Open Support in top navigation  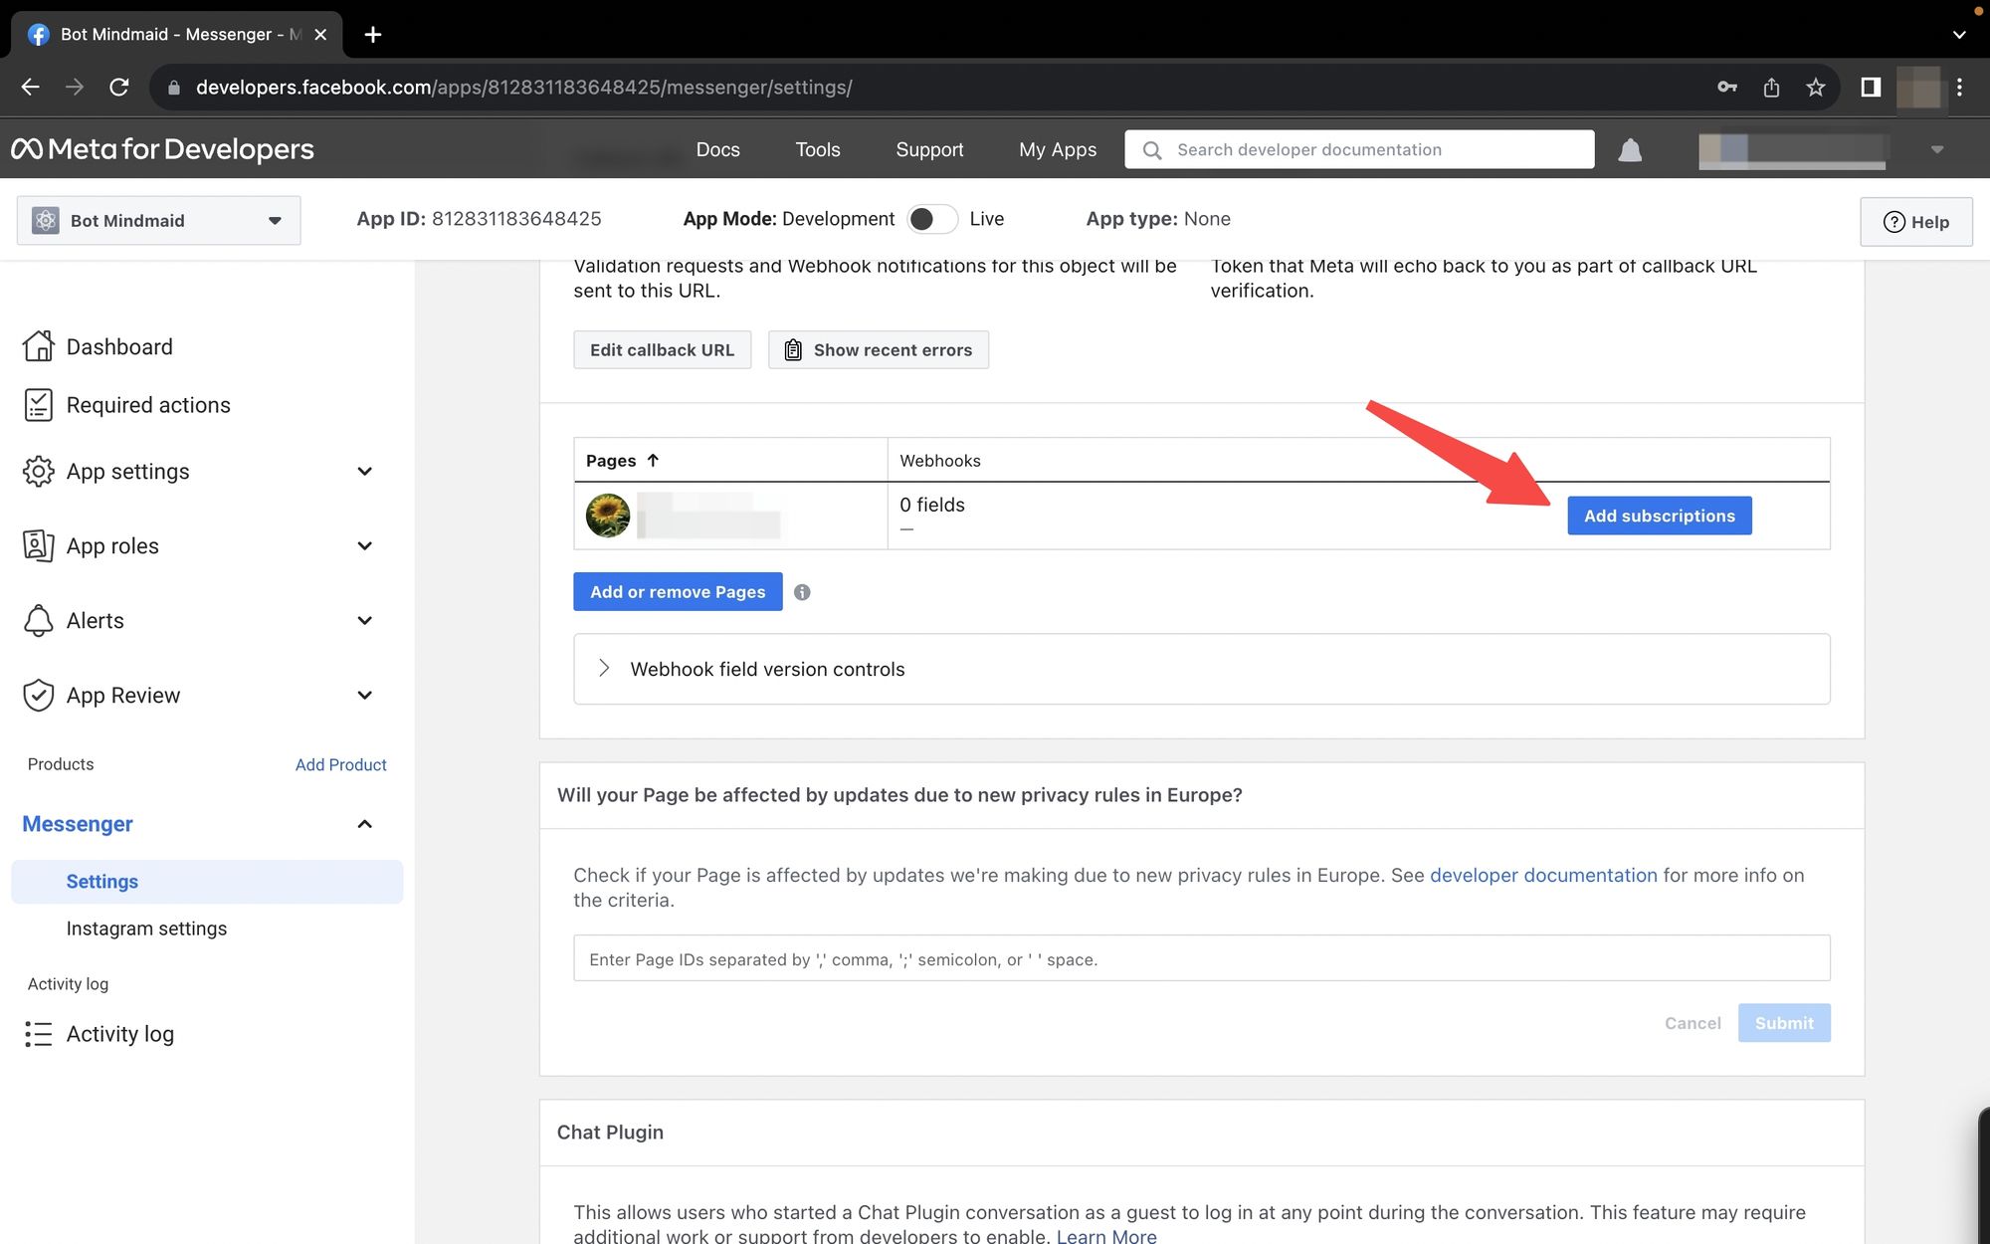tap(929, 150)
